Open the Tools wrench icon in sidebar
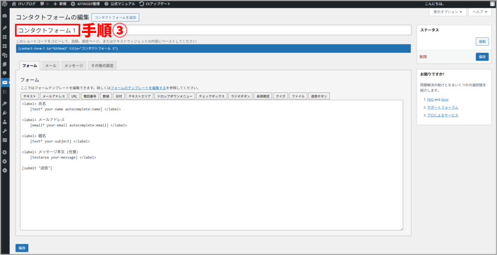 click(5, 131)
